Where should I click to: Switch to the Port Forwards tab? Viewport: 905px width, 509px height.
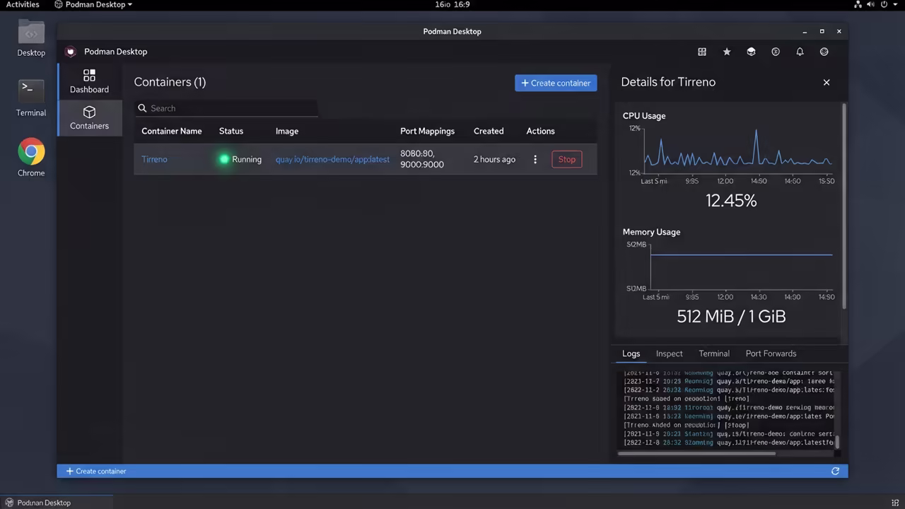(x=771, y=353)
